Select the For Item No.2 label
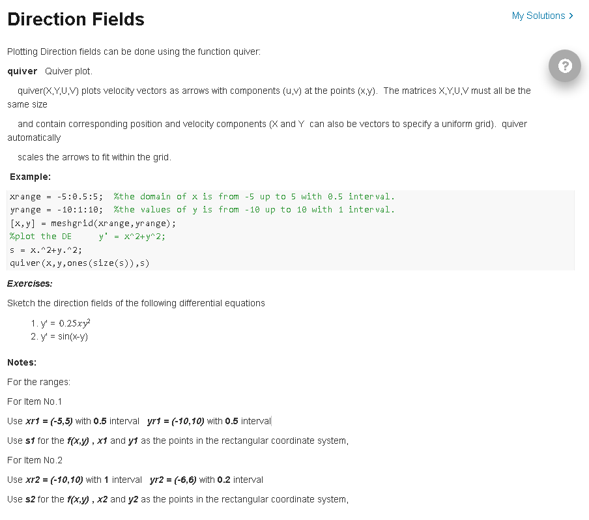This screenshot has height=520, width=589. click(34, 460)
